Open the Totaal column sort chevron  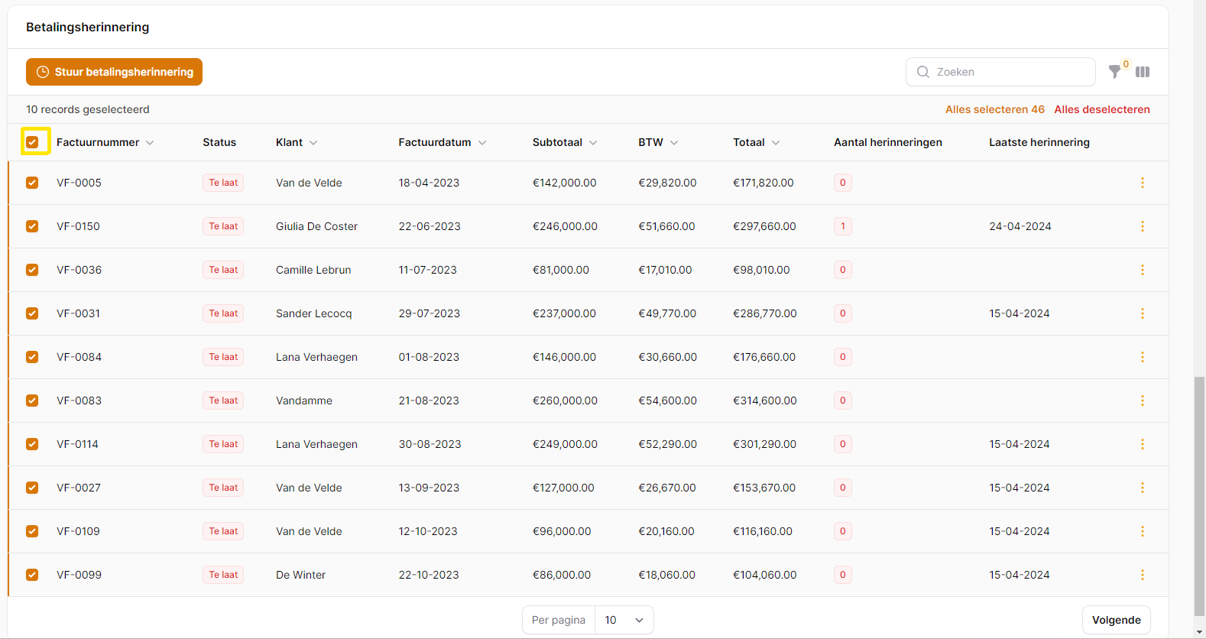pos(776,143)
